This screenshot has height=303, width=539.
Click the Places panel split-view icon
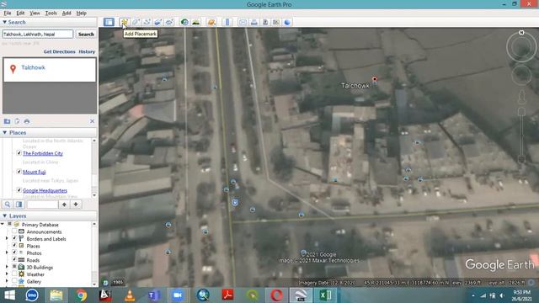pos(19,205)
